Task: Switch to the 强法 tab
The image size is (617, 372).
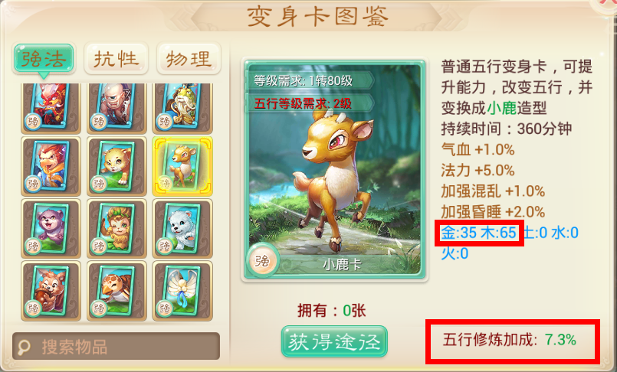Action: coord(43,59)
